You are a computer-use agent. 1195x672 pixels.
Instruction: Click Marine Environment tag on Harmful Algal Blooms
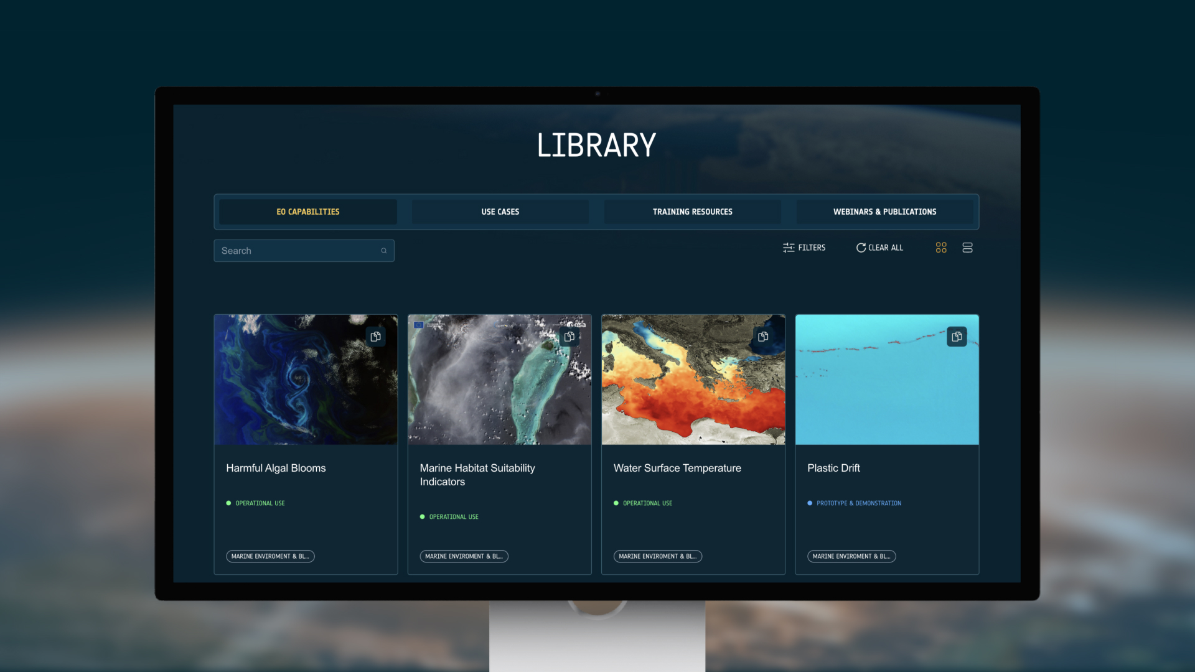tap(270, 556)
